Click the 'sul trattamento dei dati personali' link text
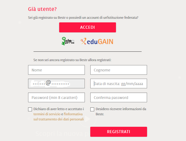 coord(59,119)
